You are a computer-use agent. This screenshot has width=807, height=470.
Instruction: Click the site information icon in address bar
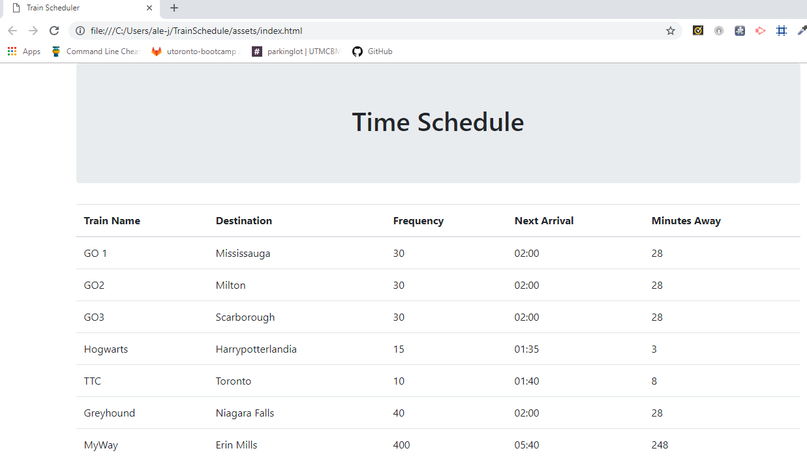(80, 31)
